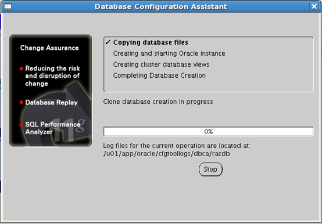This screenshot has width=322, height=224.
Task: Click the checkmark beside Copying database files
Action: pyautogui.click(x=108, y=42)
